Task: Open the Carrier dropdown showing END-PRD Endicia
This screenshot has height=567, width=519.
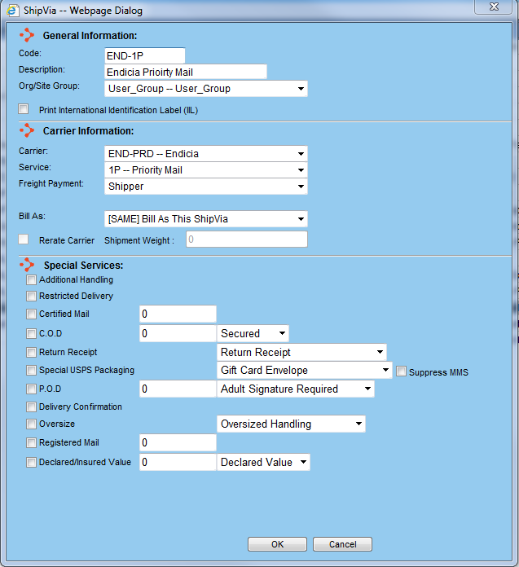Action: [x=206, y=153]
